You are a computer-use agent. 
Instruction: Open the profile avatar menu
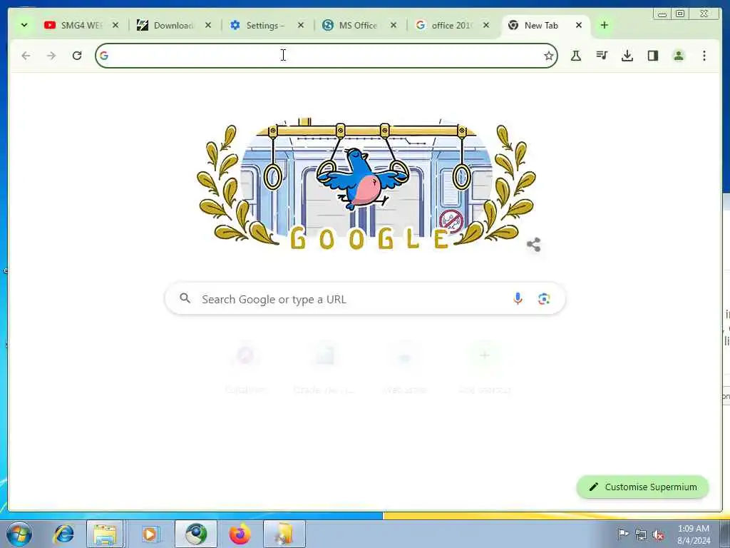pos(679,56)
